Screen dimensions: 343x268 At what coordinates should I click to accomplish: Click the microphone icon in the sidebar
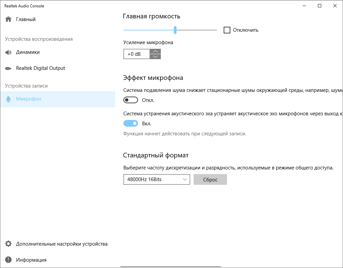(8, 99)
